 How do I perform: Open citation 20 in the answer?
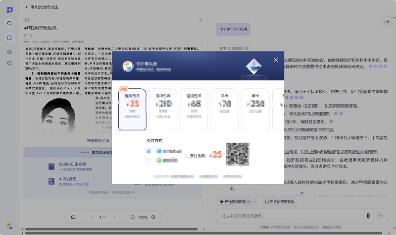(370, 66)
